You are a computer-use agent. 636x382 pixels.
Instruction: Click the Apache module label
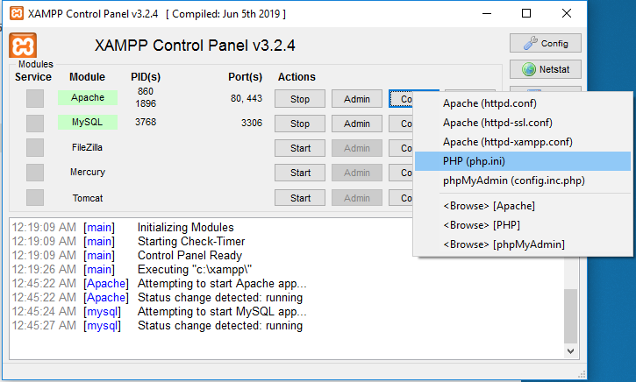point(88,97)
